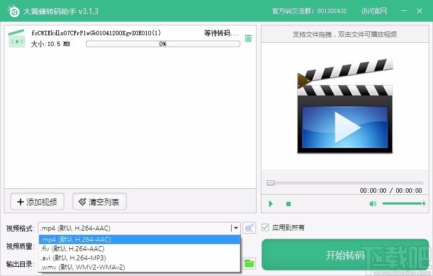The height and width of the screenshot is (276, 433).
Task: Open video format advanced settings icon
Action: [249, 228]
